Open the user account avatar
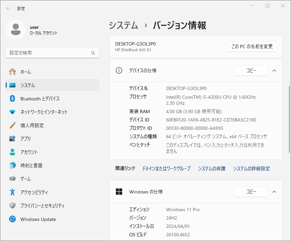The height and width of the screenshot is (241, 291). 16,29
